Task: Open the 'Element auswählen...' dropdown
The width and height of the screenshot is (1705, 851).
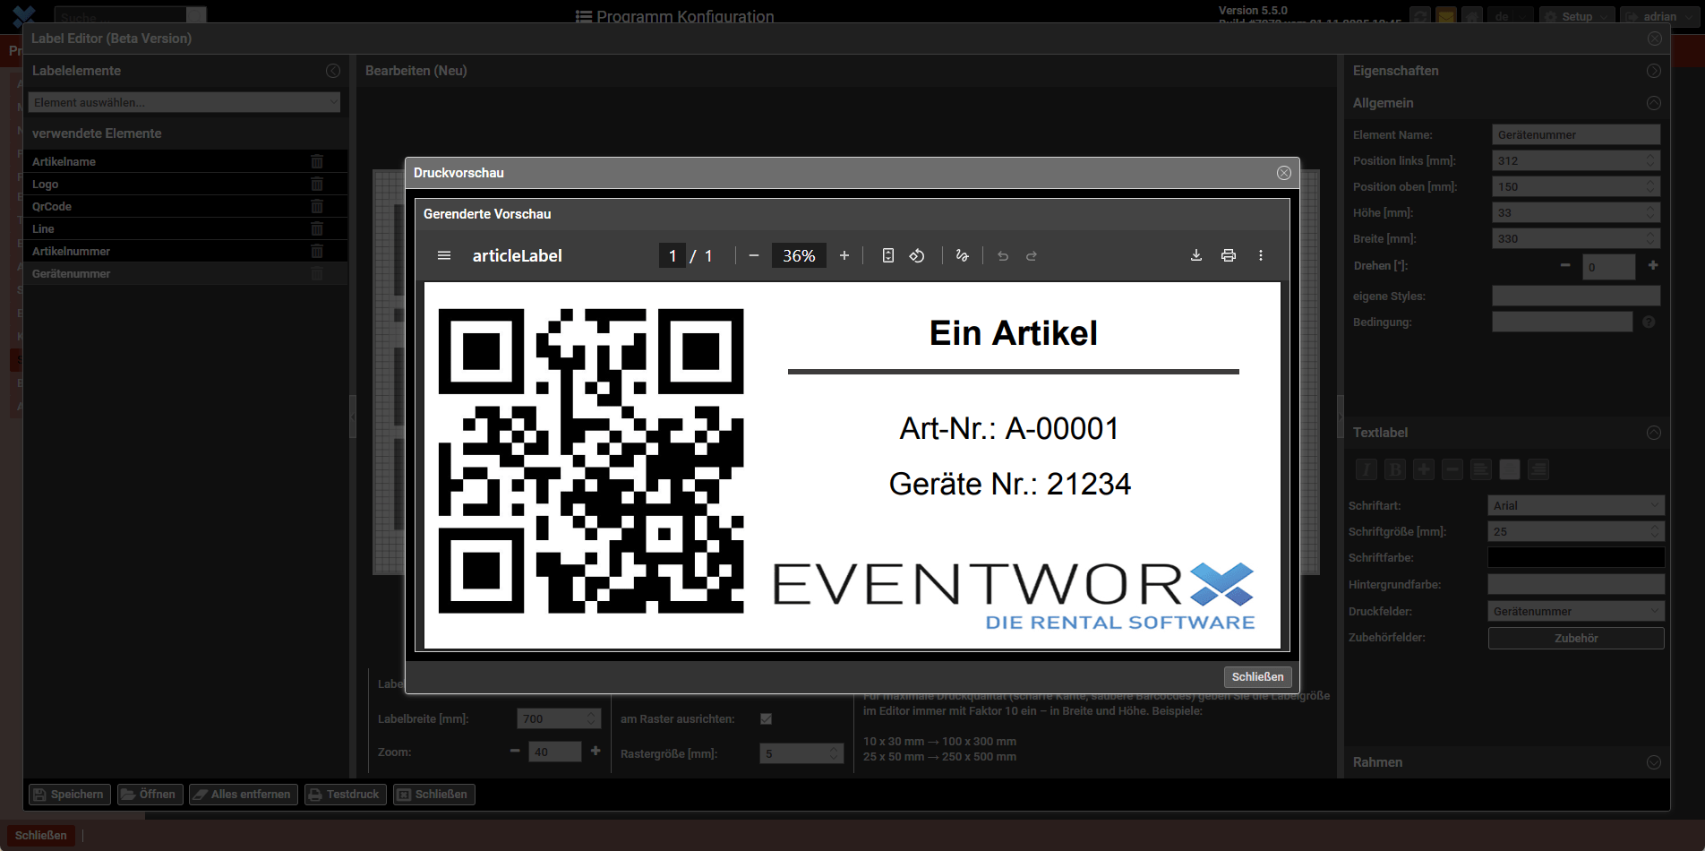Action: [184, 102]
